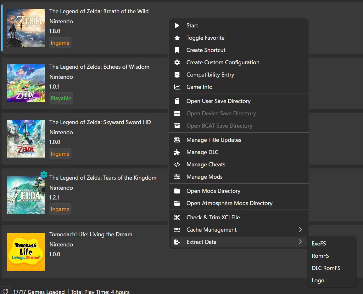Click the Ingame badge on Breath of the Wild
Screen dimensions: 363x294
point(60,43)
